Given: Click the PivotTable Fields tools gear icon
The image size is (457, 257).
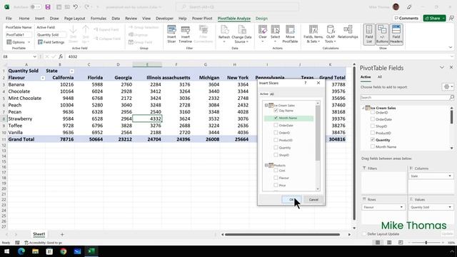Looking at the screenshot, I should [x=448, y=87].
